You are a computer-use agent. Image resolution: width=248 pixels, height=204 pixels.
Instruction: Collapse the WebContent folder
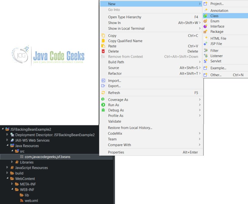(8, 178)
